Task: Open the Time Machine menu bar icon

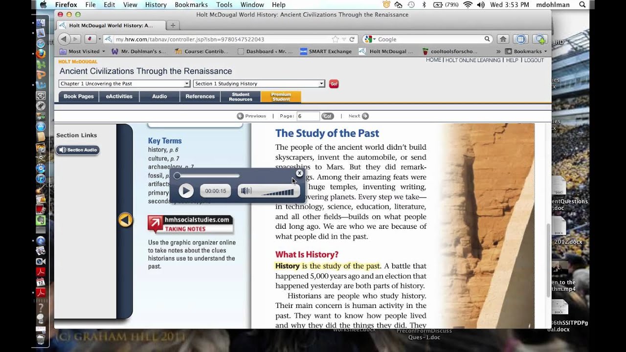Action: 411,4
